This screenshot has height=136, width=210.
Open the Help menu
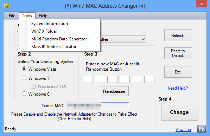43,16
